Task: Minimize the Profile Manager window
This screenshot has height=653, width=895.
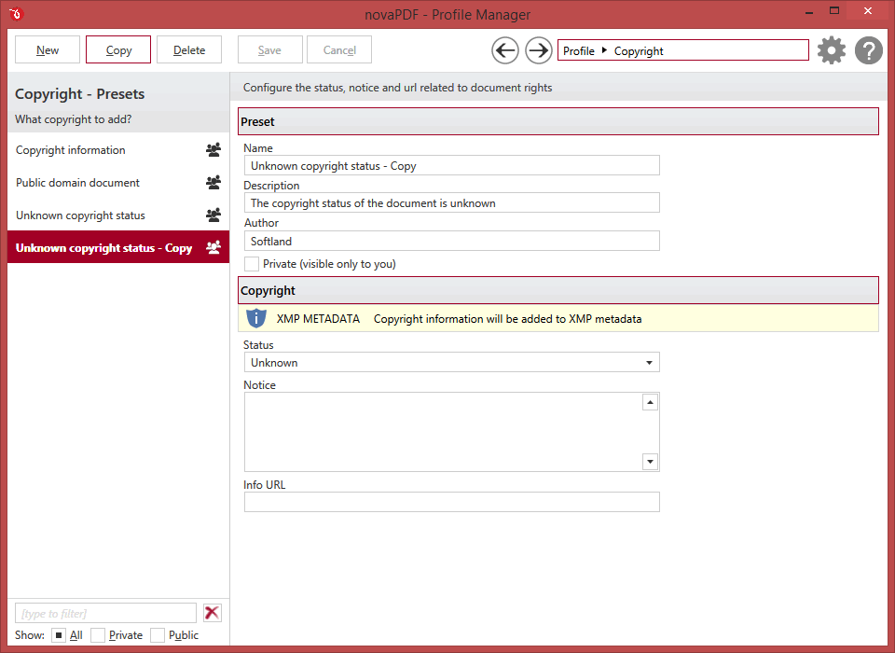Action: pyautogui.click(x=809, y=11)
